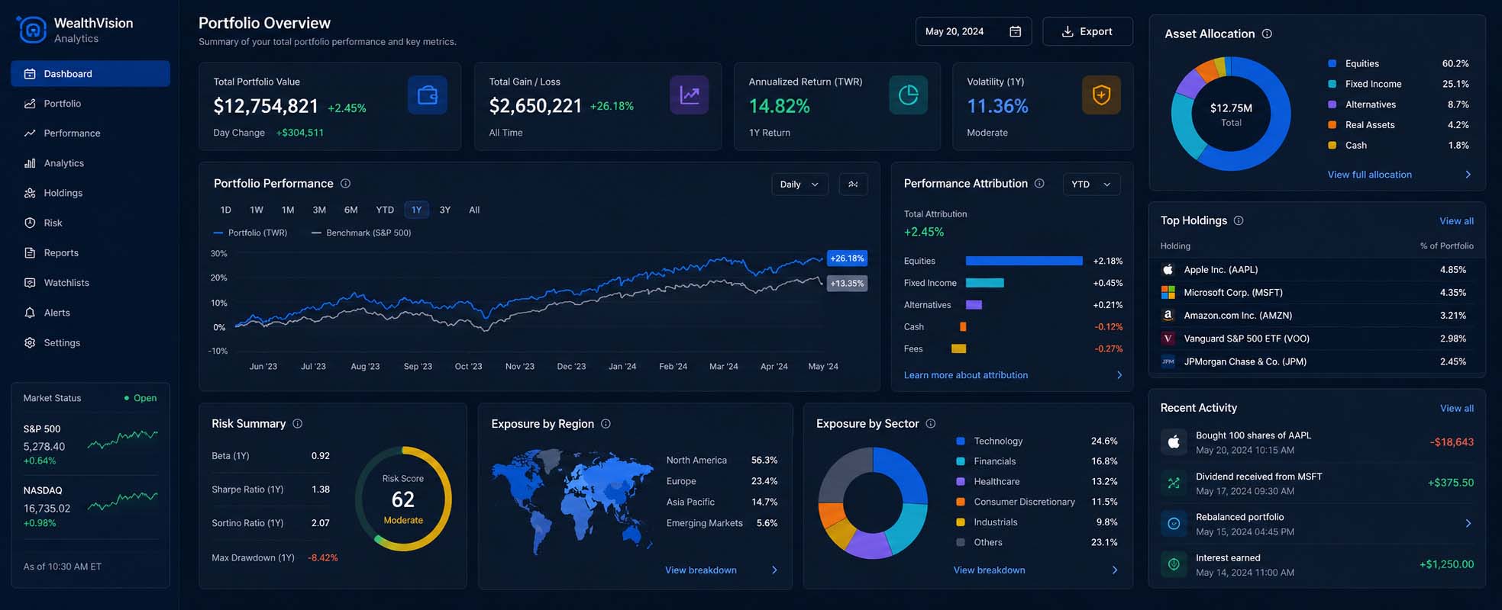Click the dividend icon beside MSFT dividend entry

(x=1174, y=483)
